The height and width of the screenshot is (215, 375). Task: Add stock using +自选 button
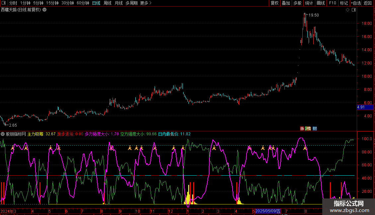pyautogui.click(x=356, y=3)
